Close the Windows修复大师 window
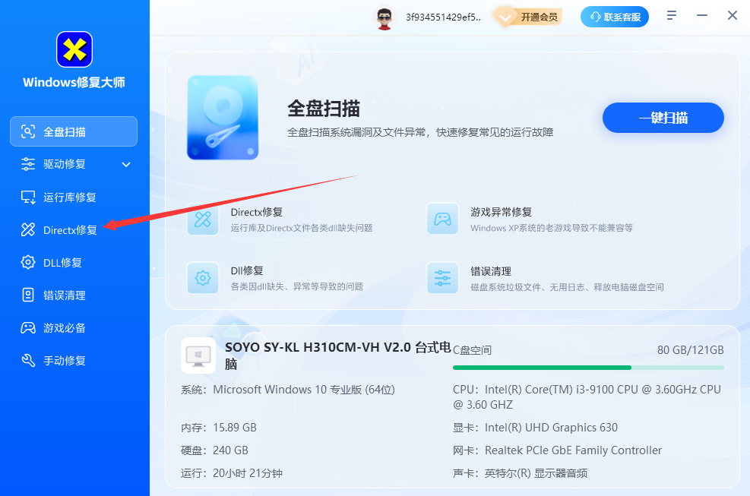Image resolution: width=750 pixels, height=496 pixels. [x=733, y=16]
